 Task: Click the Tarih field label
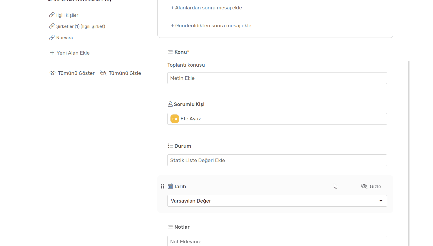point(180,186)
